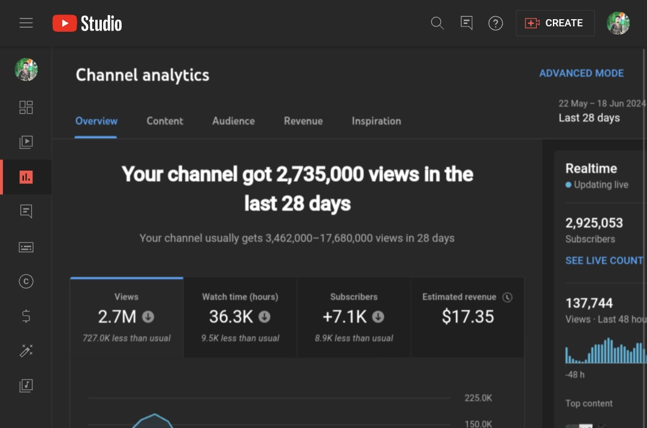647x428 pixels.
Task: Click the ADVANCED MODE link
Action: 581,74
